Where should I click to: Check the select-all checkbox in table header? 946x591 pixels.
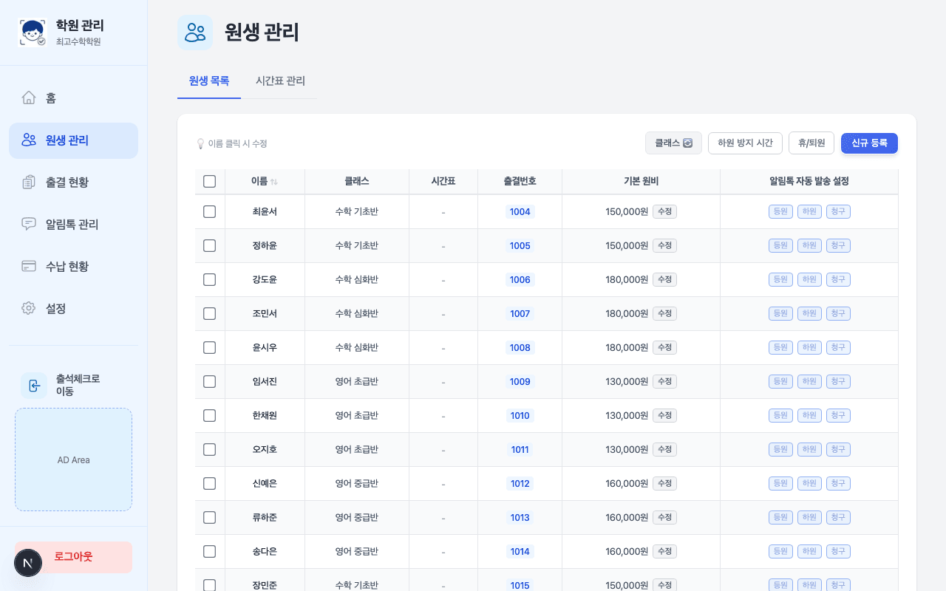(x=210, y=181)
